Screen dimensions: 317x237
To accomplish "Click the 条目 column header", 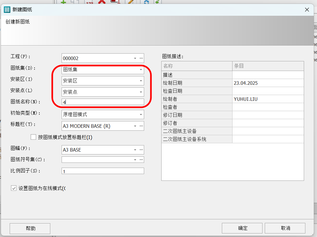I will pos(268,66).
